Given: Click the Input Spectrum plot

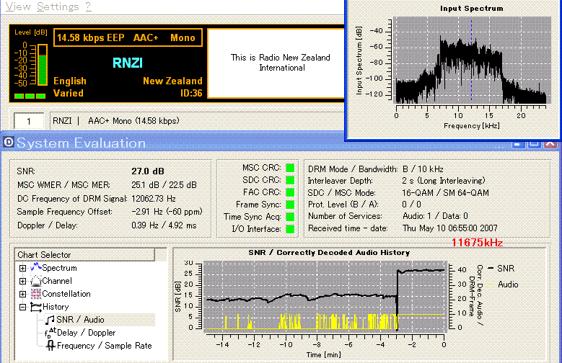Looking at the screenshot, I should point(472,60).
